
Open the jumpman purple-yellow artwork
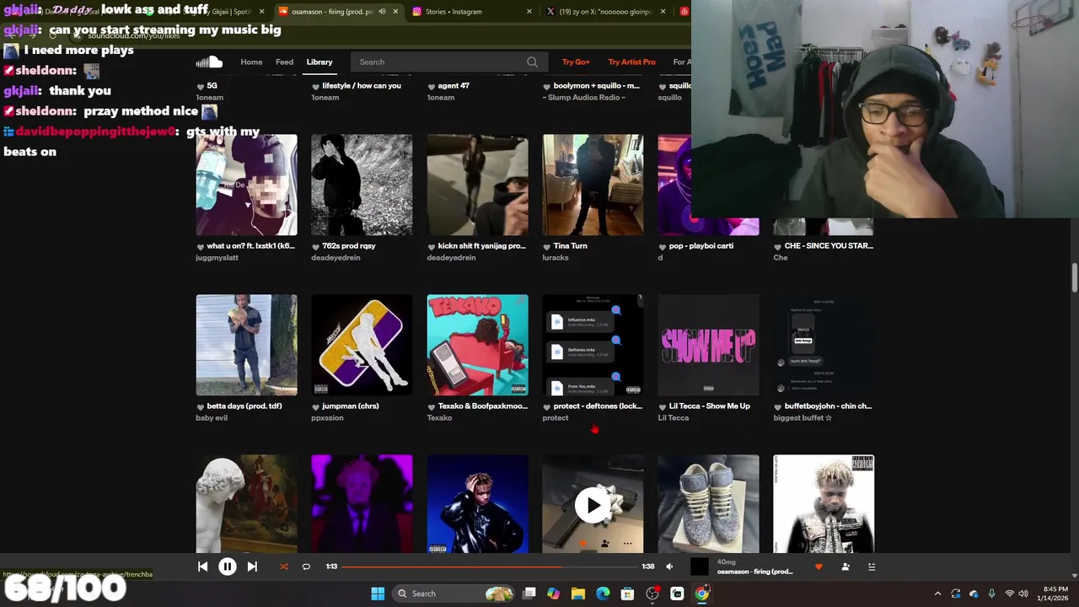coord(362,345)
